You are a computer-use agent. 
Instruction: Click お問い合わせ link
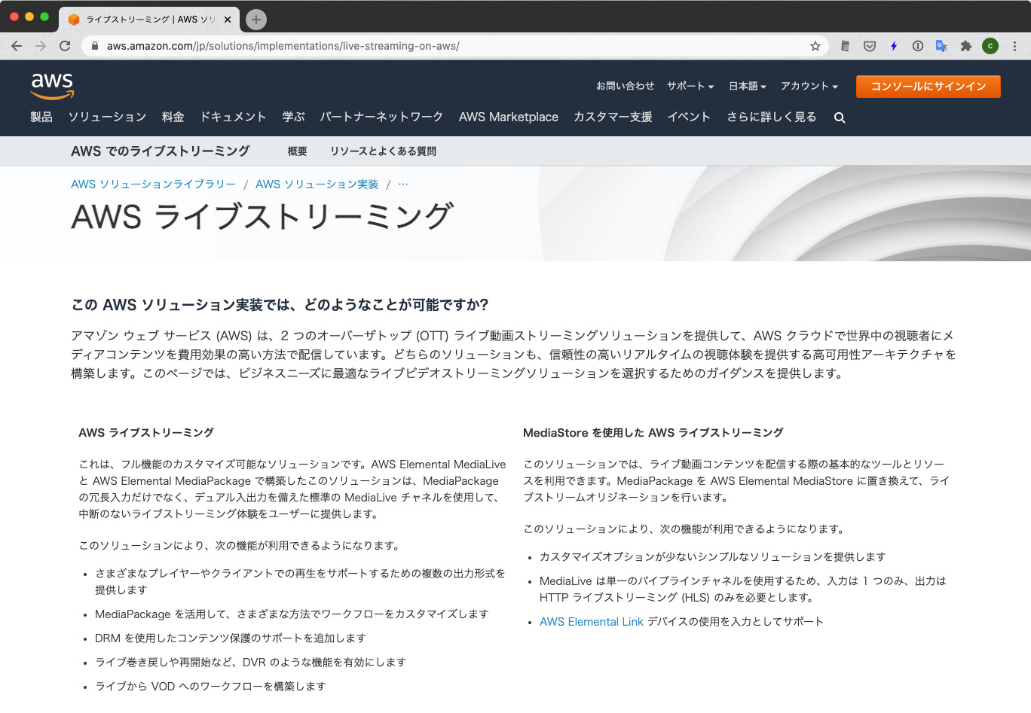coord(626,86)
